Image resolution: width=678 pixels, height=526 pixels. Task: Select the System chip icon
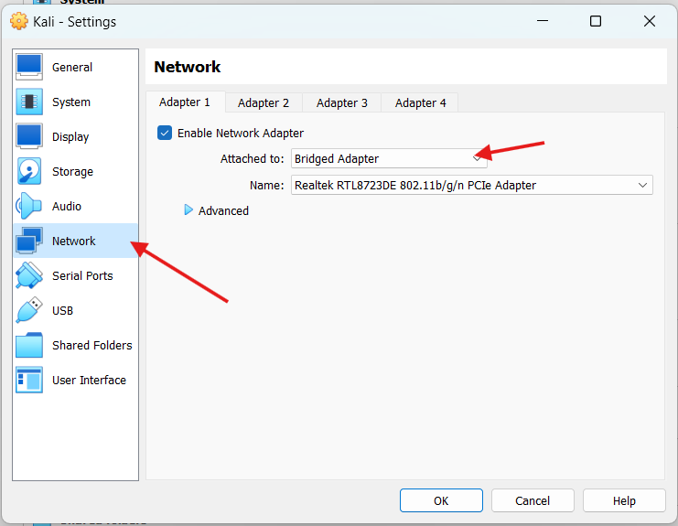point(29,102)
